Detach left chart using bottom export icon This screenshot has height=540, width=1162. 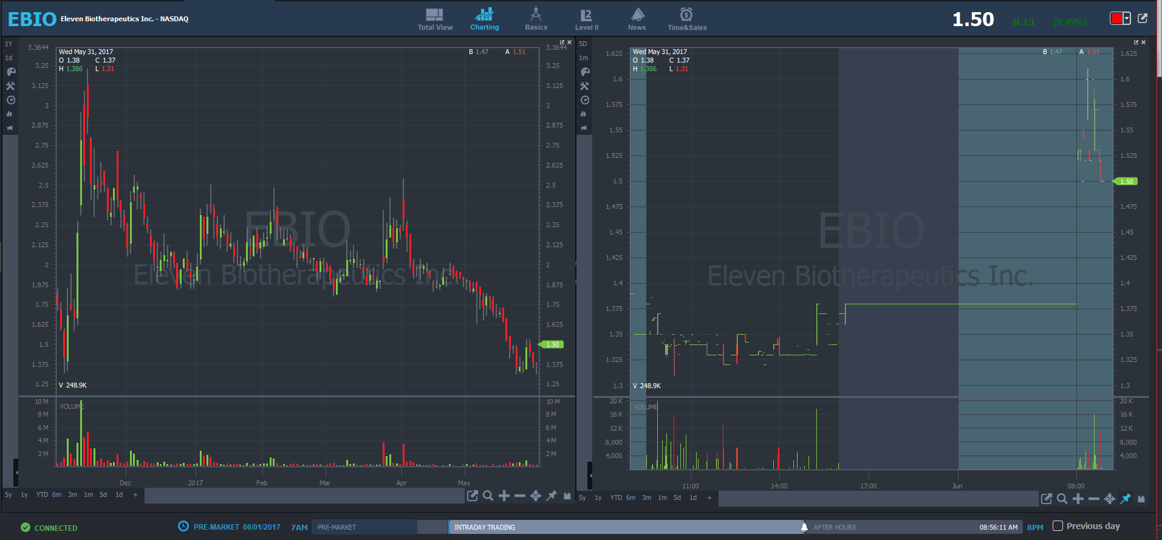click(472, 496)
